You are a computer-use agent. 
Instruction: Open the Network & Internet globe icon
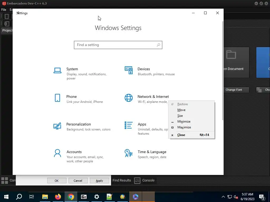tap(129, 98)
